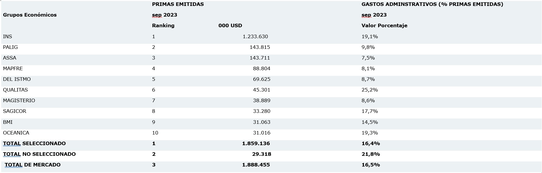The image size is (542, 173).
Task: Select SAGICOR's 33.280 premium figure
Action: coord(261,111)
